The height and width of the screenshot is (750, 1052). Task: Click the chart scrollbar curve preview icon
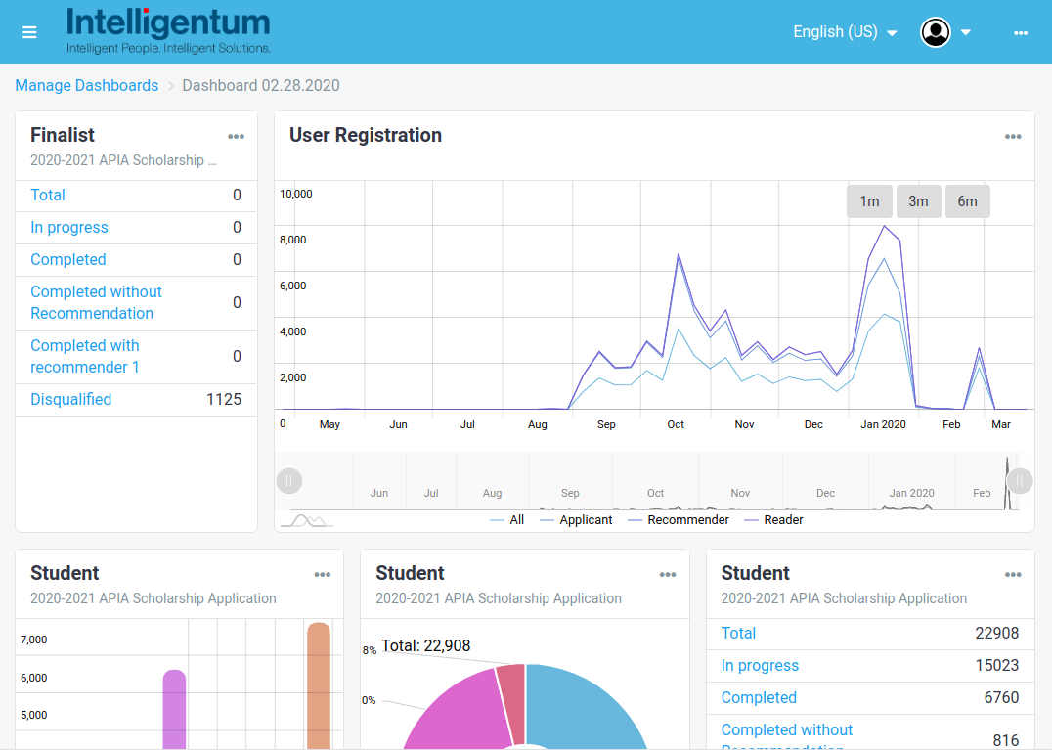click(x=307, y=520)
